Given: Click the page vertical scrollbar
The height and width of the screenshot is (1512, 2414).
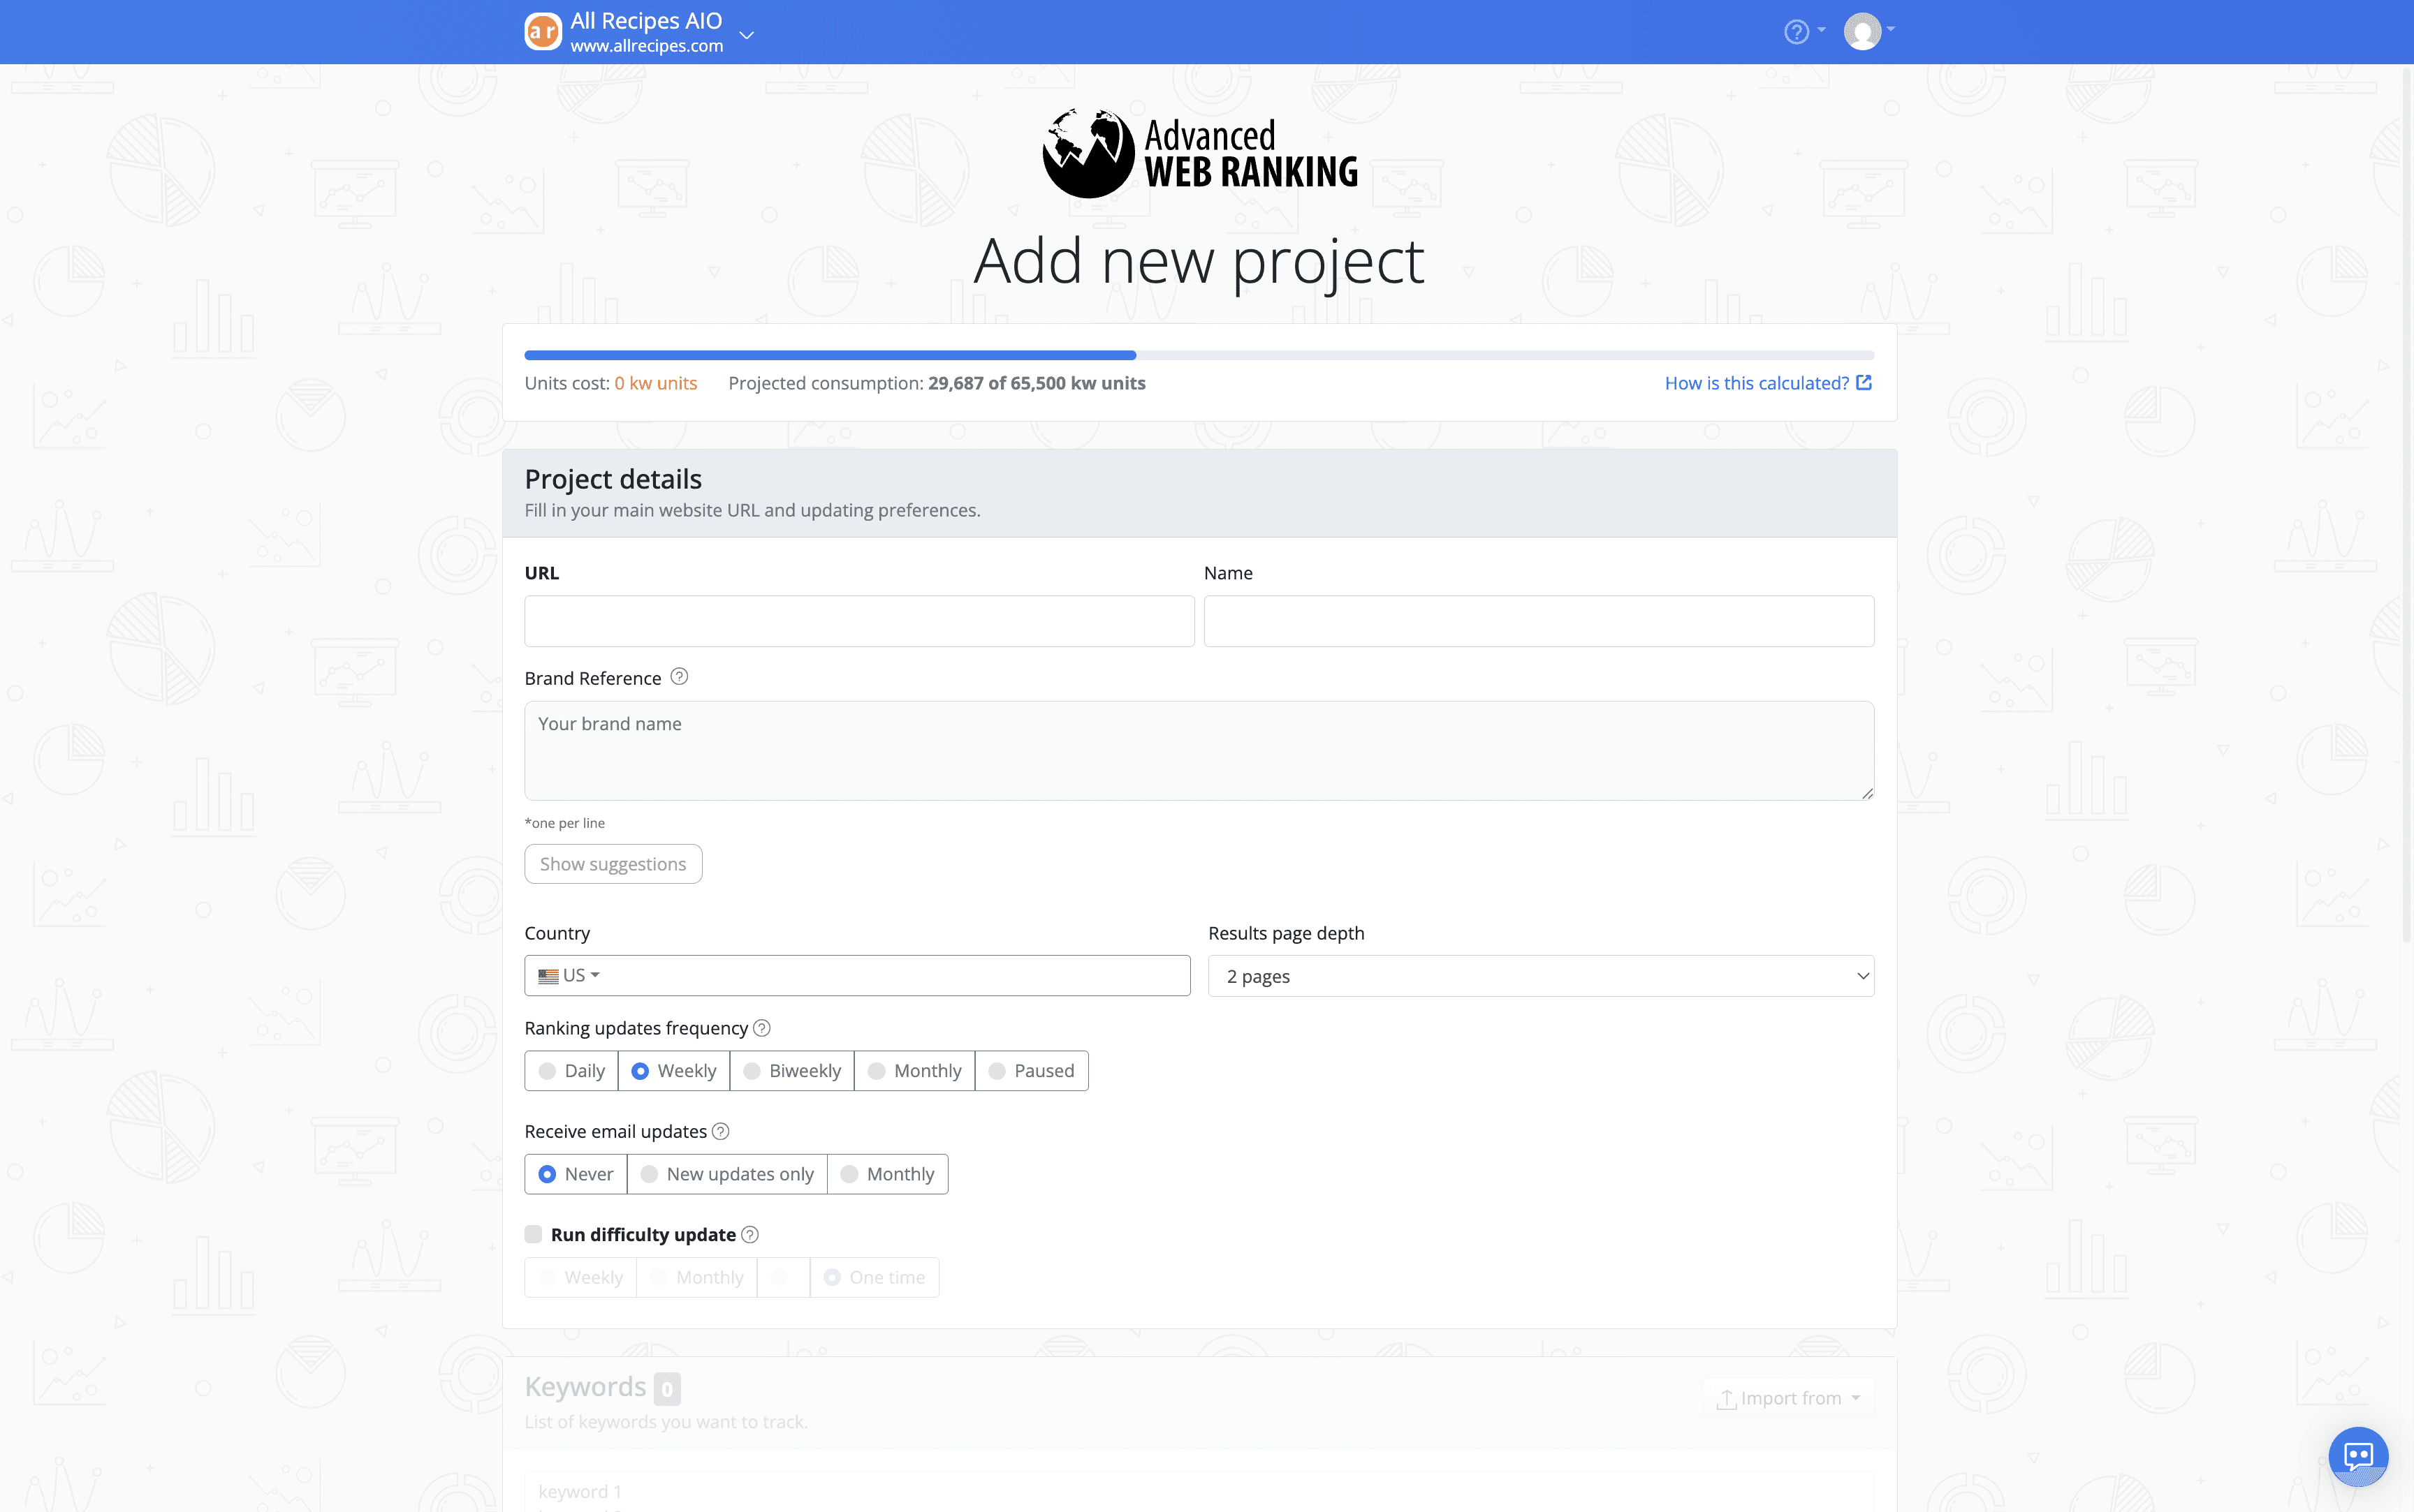Looking at the screenshot, I should (2407, 505).
